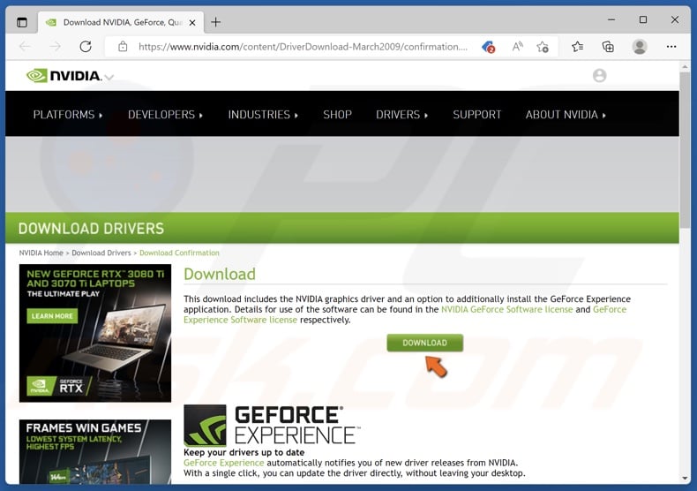Close the Download NVIDIA tab
The width and height of the screenshot is (697, 491).
coord(192,23)
